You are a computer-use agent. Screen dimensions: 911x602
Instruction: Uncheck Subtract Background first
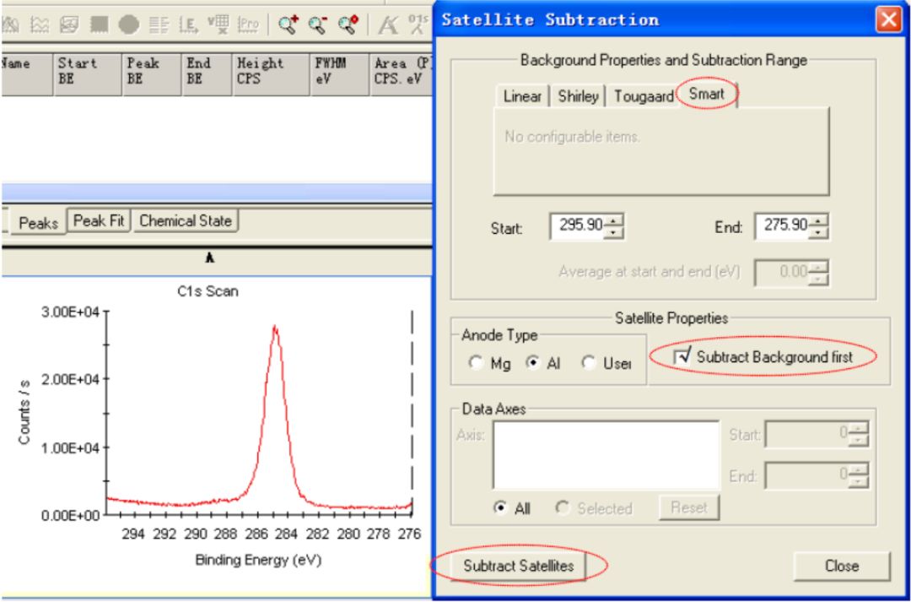681,357
